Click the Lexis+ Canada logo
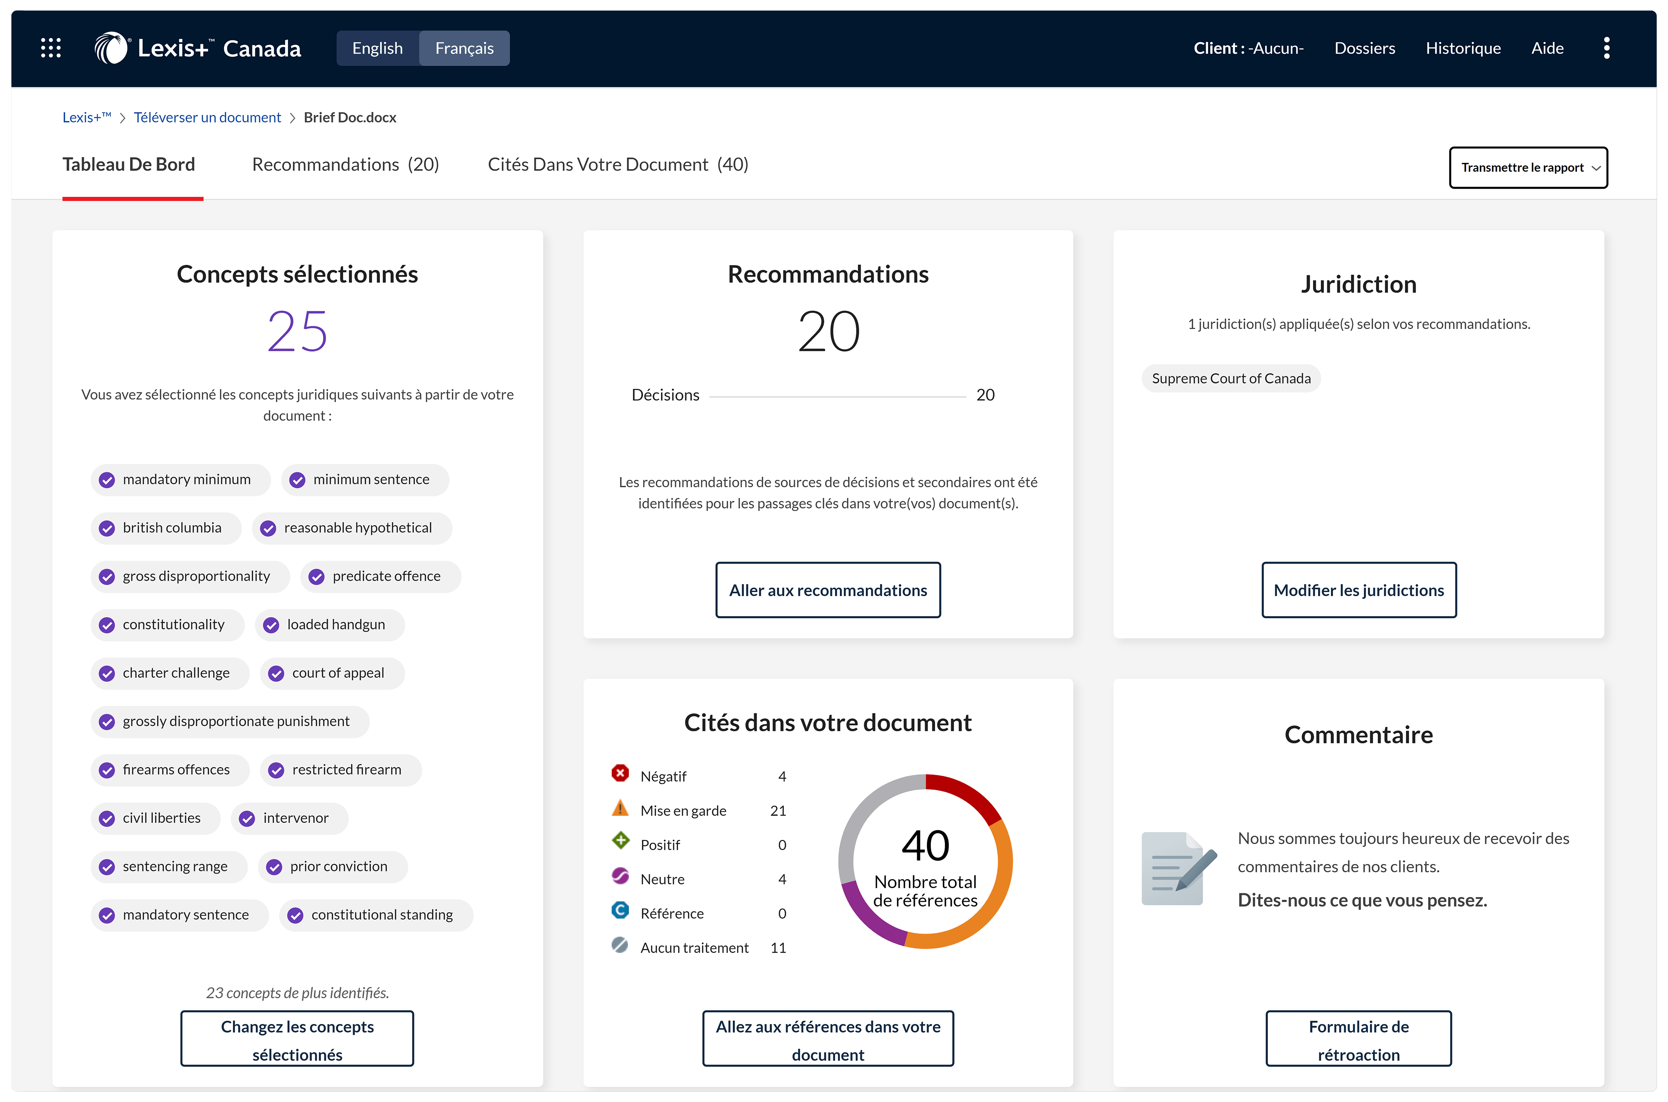1668x1102 pixels. [x=198, y=48]
